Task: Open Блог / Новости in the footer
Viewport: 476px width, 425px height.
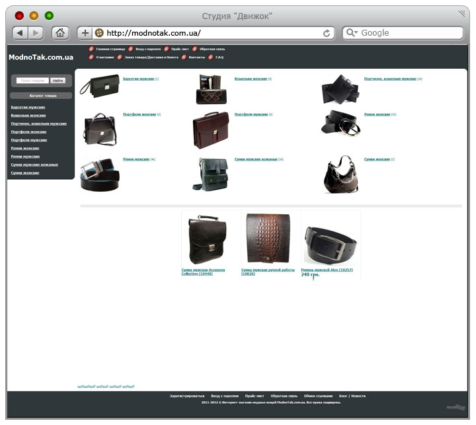Action: 352,396
